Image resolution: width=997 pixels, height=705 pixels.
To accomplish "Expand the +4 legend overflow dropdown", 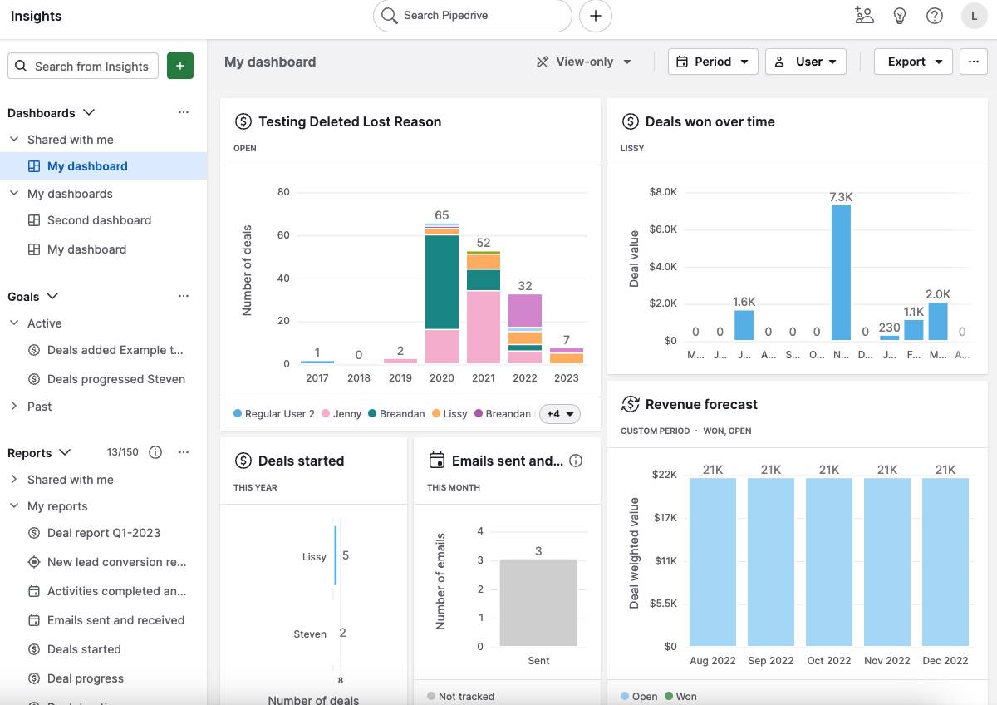I will [x=559, y=413].
